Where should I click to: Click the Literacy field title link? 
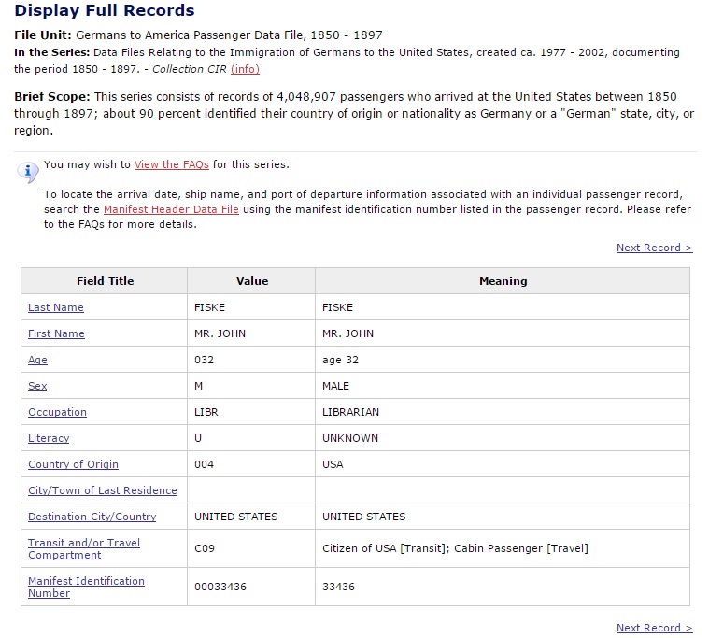[x=49, y=438]
